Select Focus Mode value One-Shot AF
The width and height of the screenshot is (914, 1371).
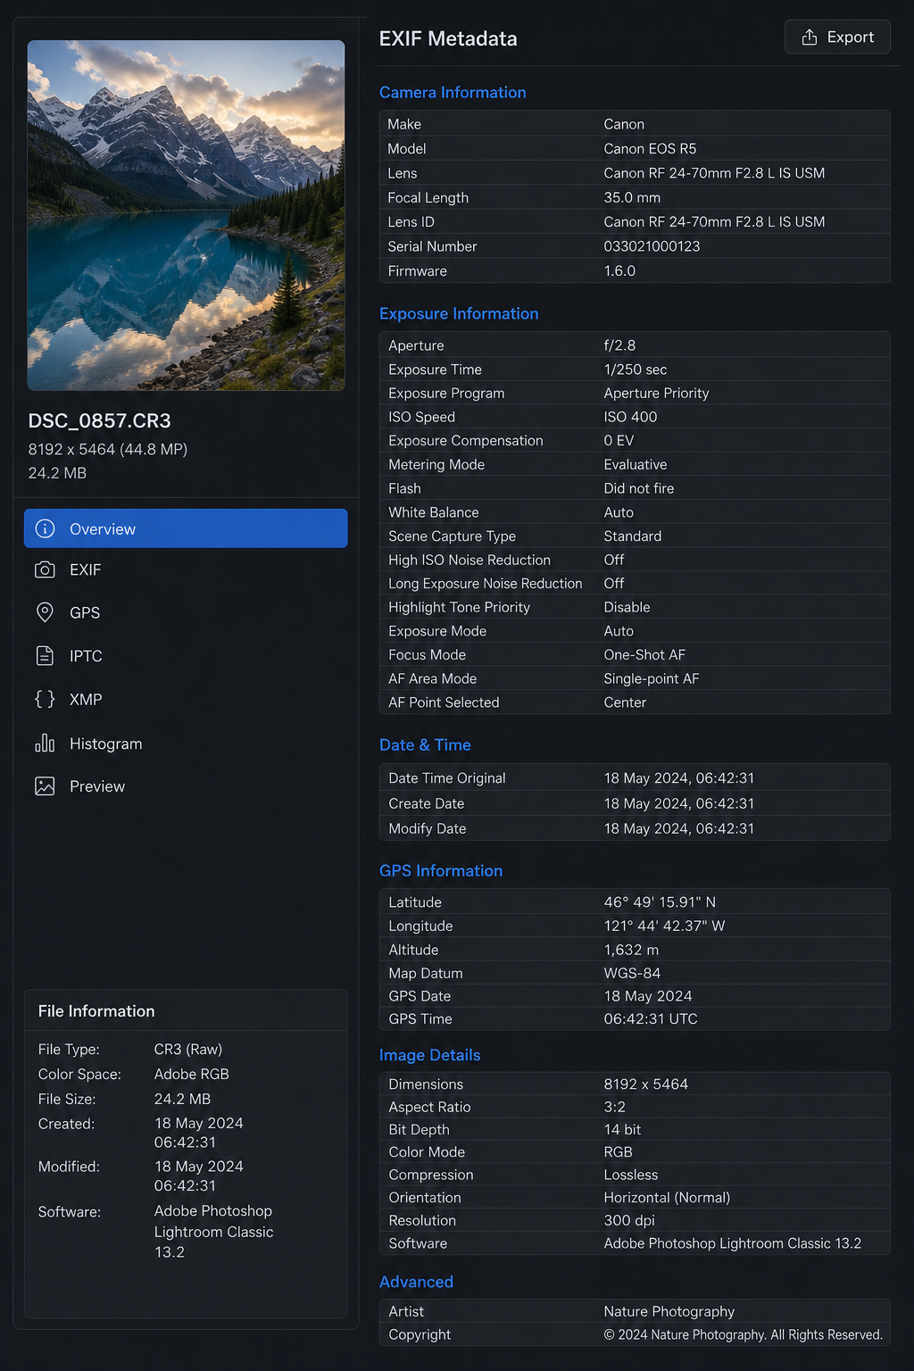(x=644, y=654)
